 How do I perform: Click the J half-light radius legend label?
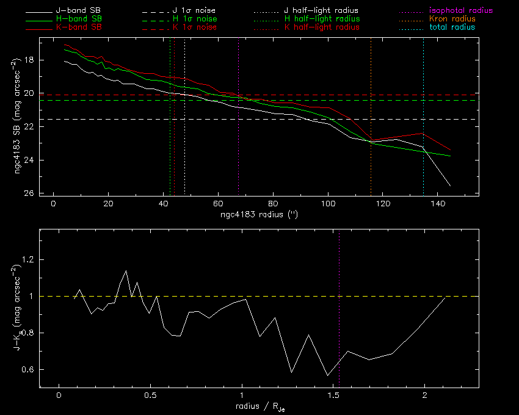coord(322,11)
